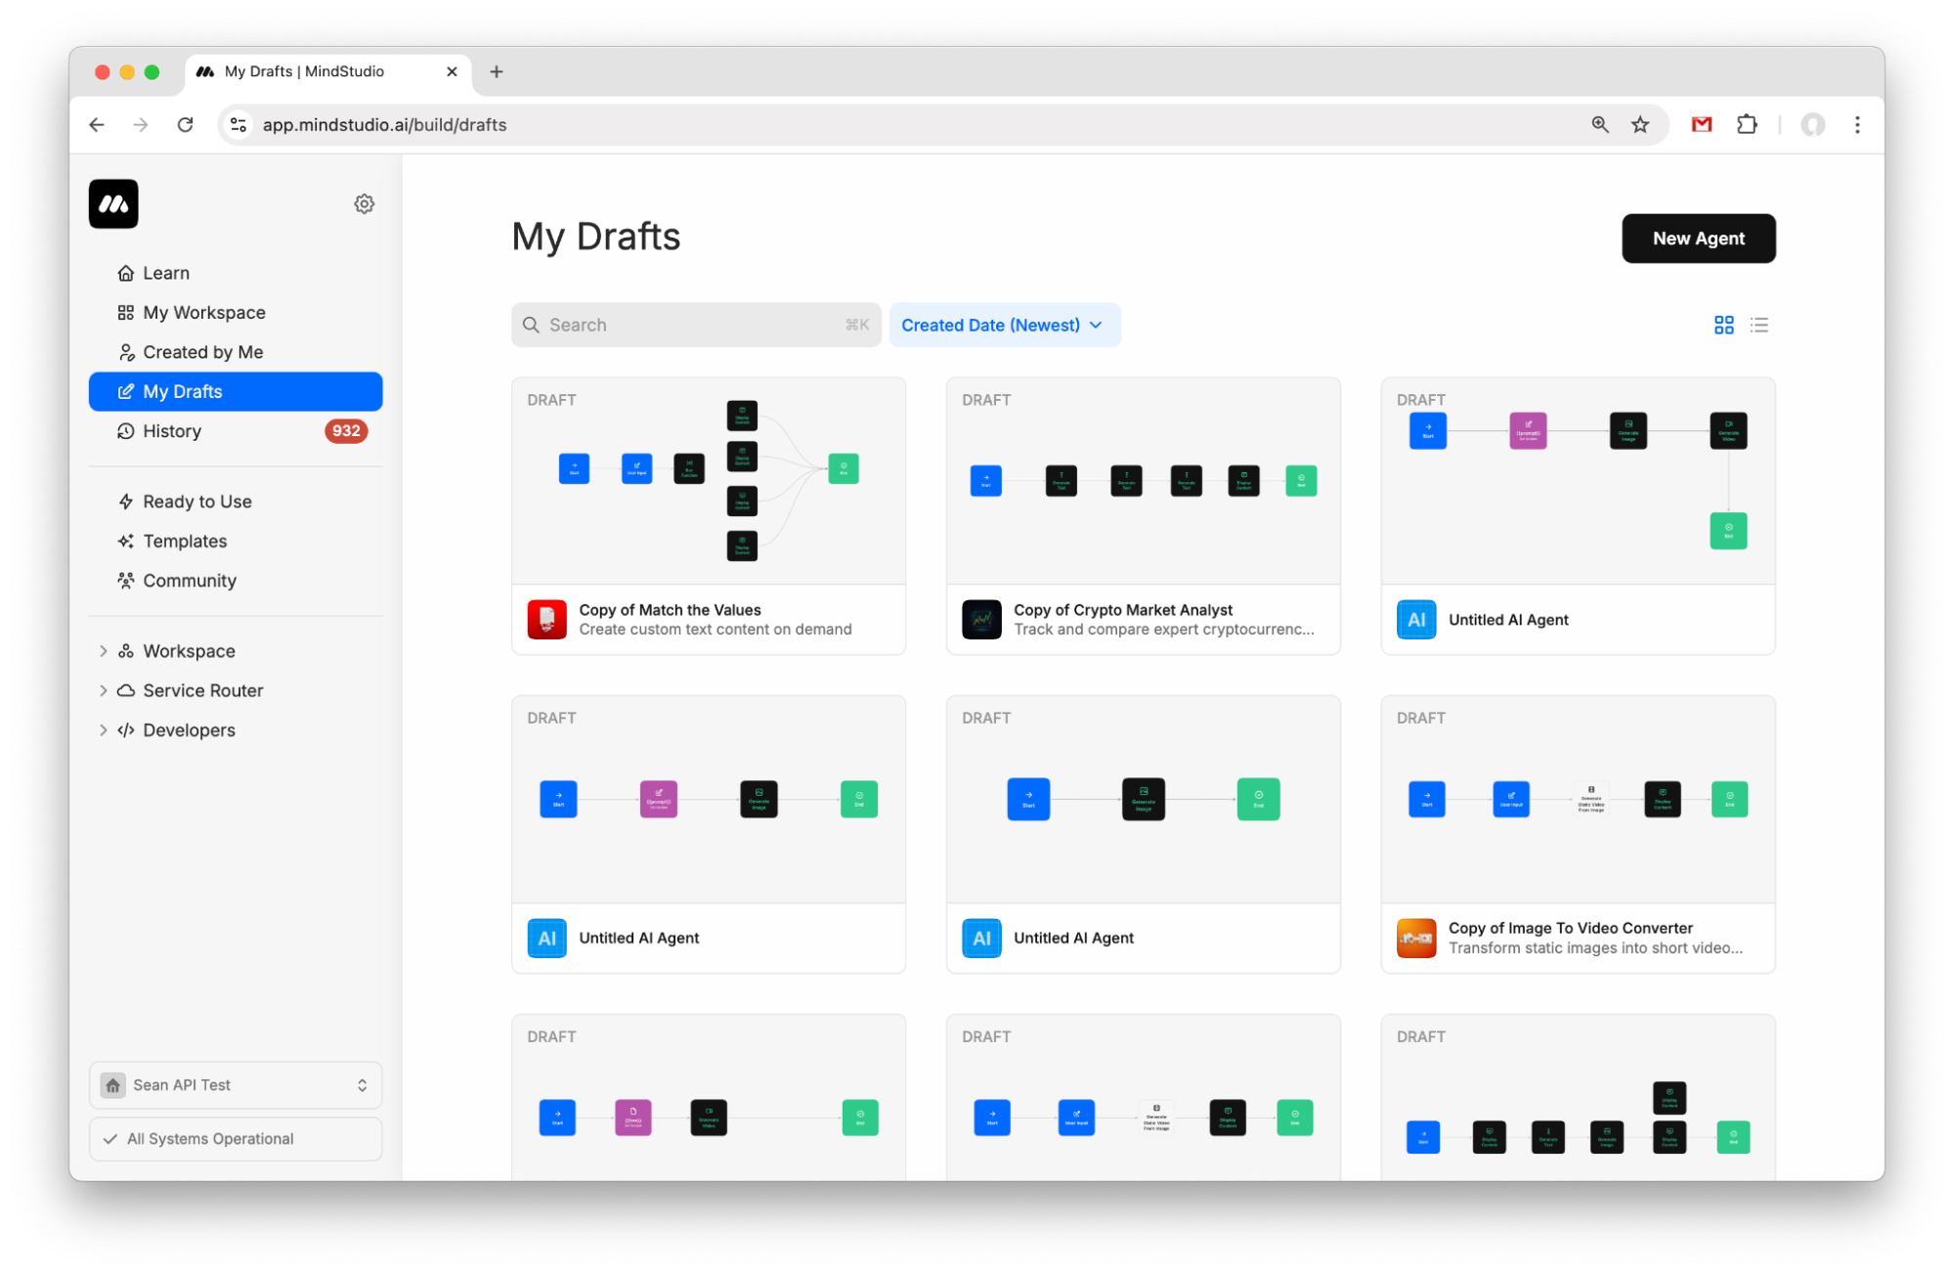This screenshot has width=1954, height=1273.
Task: Select the Ready to Use lightning icon
Action: pos(126,501)
